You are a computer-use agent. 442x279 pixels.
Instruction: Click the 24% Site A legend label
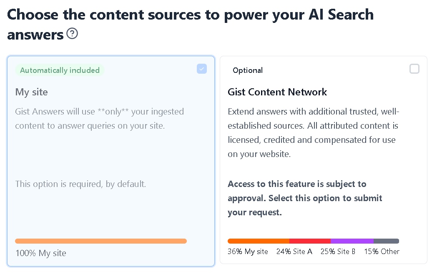point(294,252)
